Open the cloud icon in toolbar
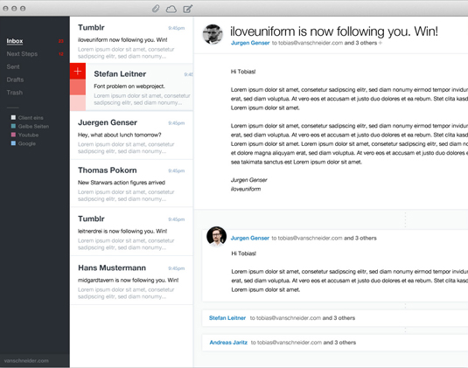 (x=171, y=10)
